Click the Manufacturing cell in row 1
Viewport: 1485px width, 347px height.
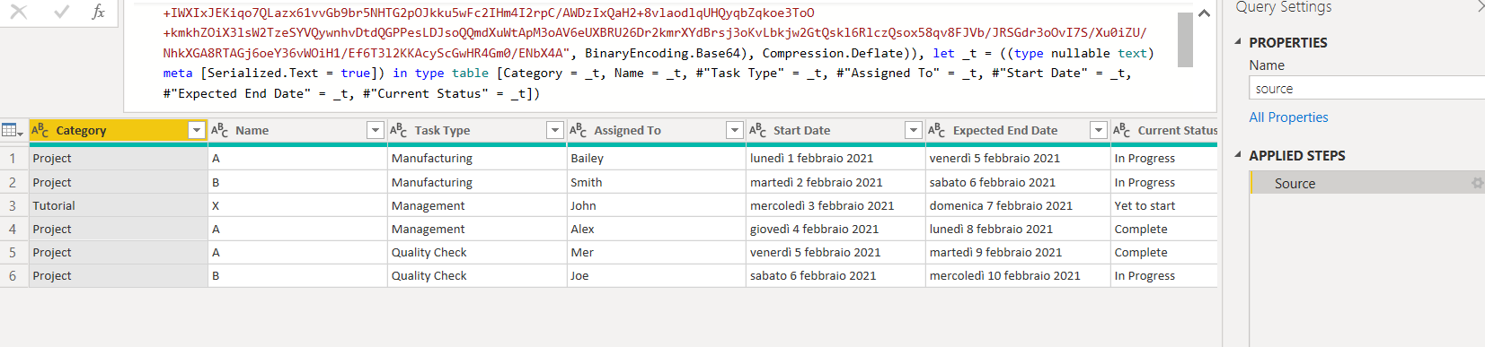[x=477, y=158]
